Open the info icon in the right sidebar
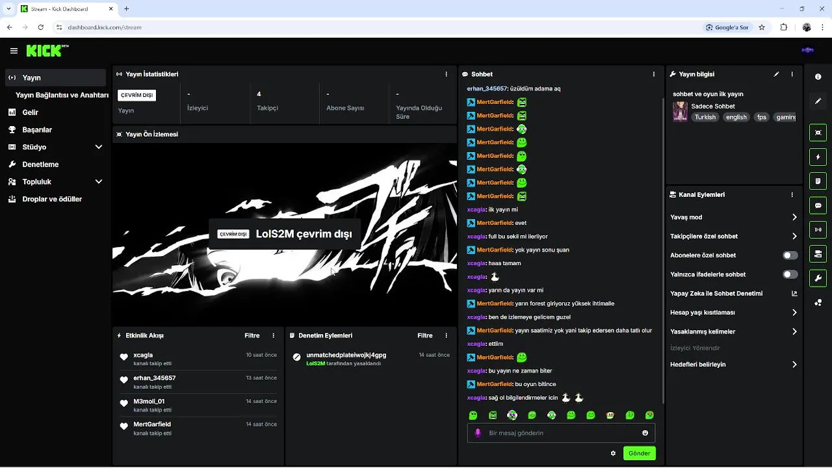The width and height of the screenshot is (832, 468). pos(818,77)
